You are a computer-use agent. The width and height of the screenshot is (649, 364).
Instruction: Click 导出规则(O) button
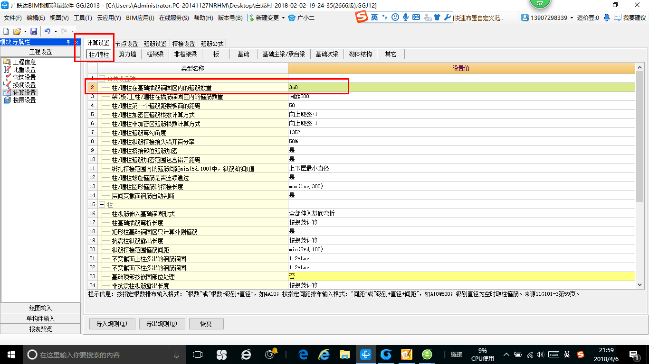click(x=162, y=324)
